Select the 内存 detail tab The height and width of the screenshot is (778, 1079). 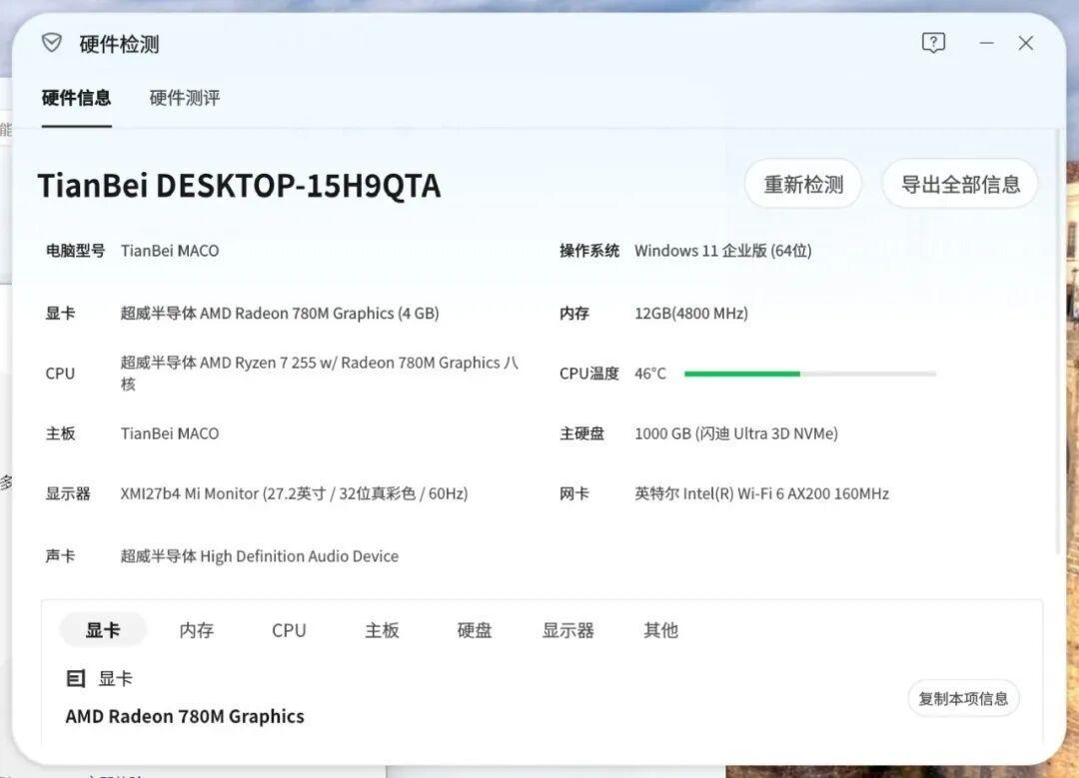click(x=197, y=630)
